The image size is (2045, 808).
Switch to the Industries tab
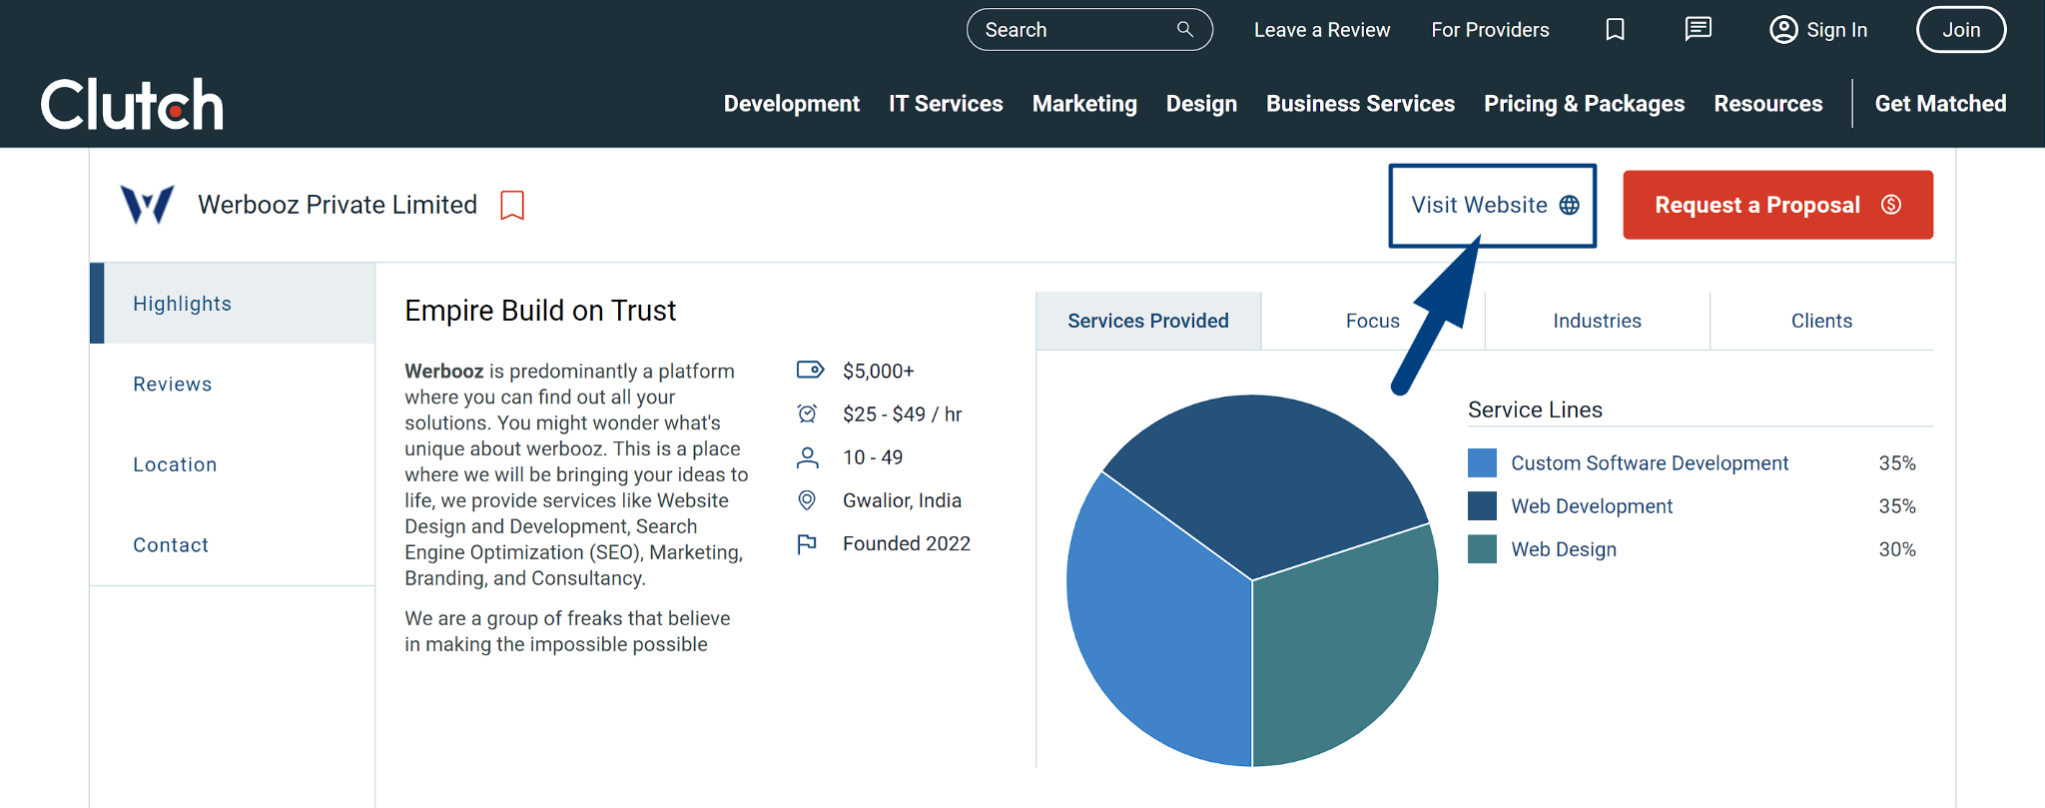1597,321
